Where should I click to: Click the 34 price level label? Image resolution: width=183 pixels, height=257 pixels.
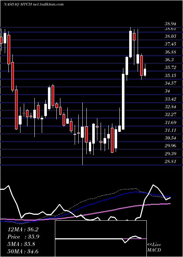coord(168,91)
